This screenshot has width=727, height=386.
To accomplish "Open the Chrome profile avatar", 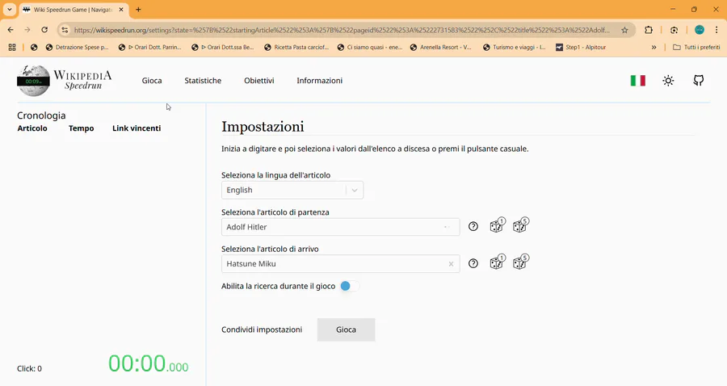I will tap(700, 30).
